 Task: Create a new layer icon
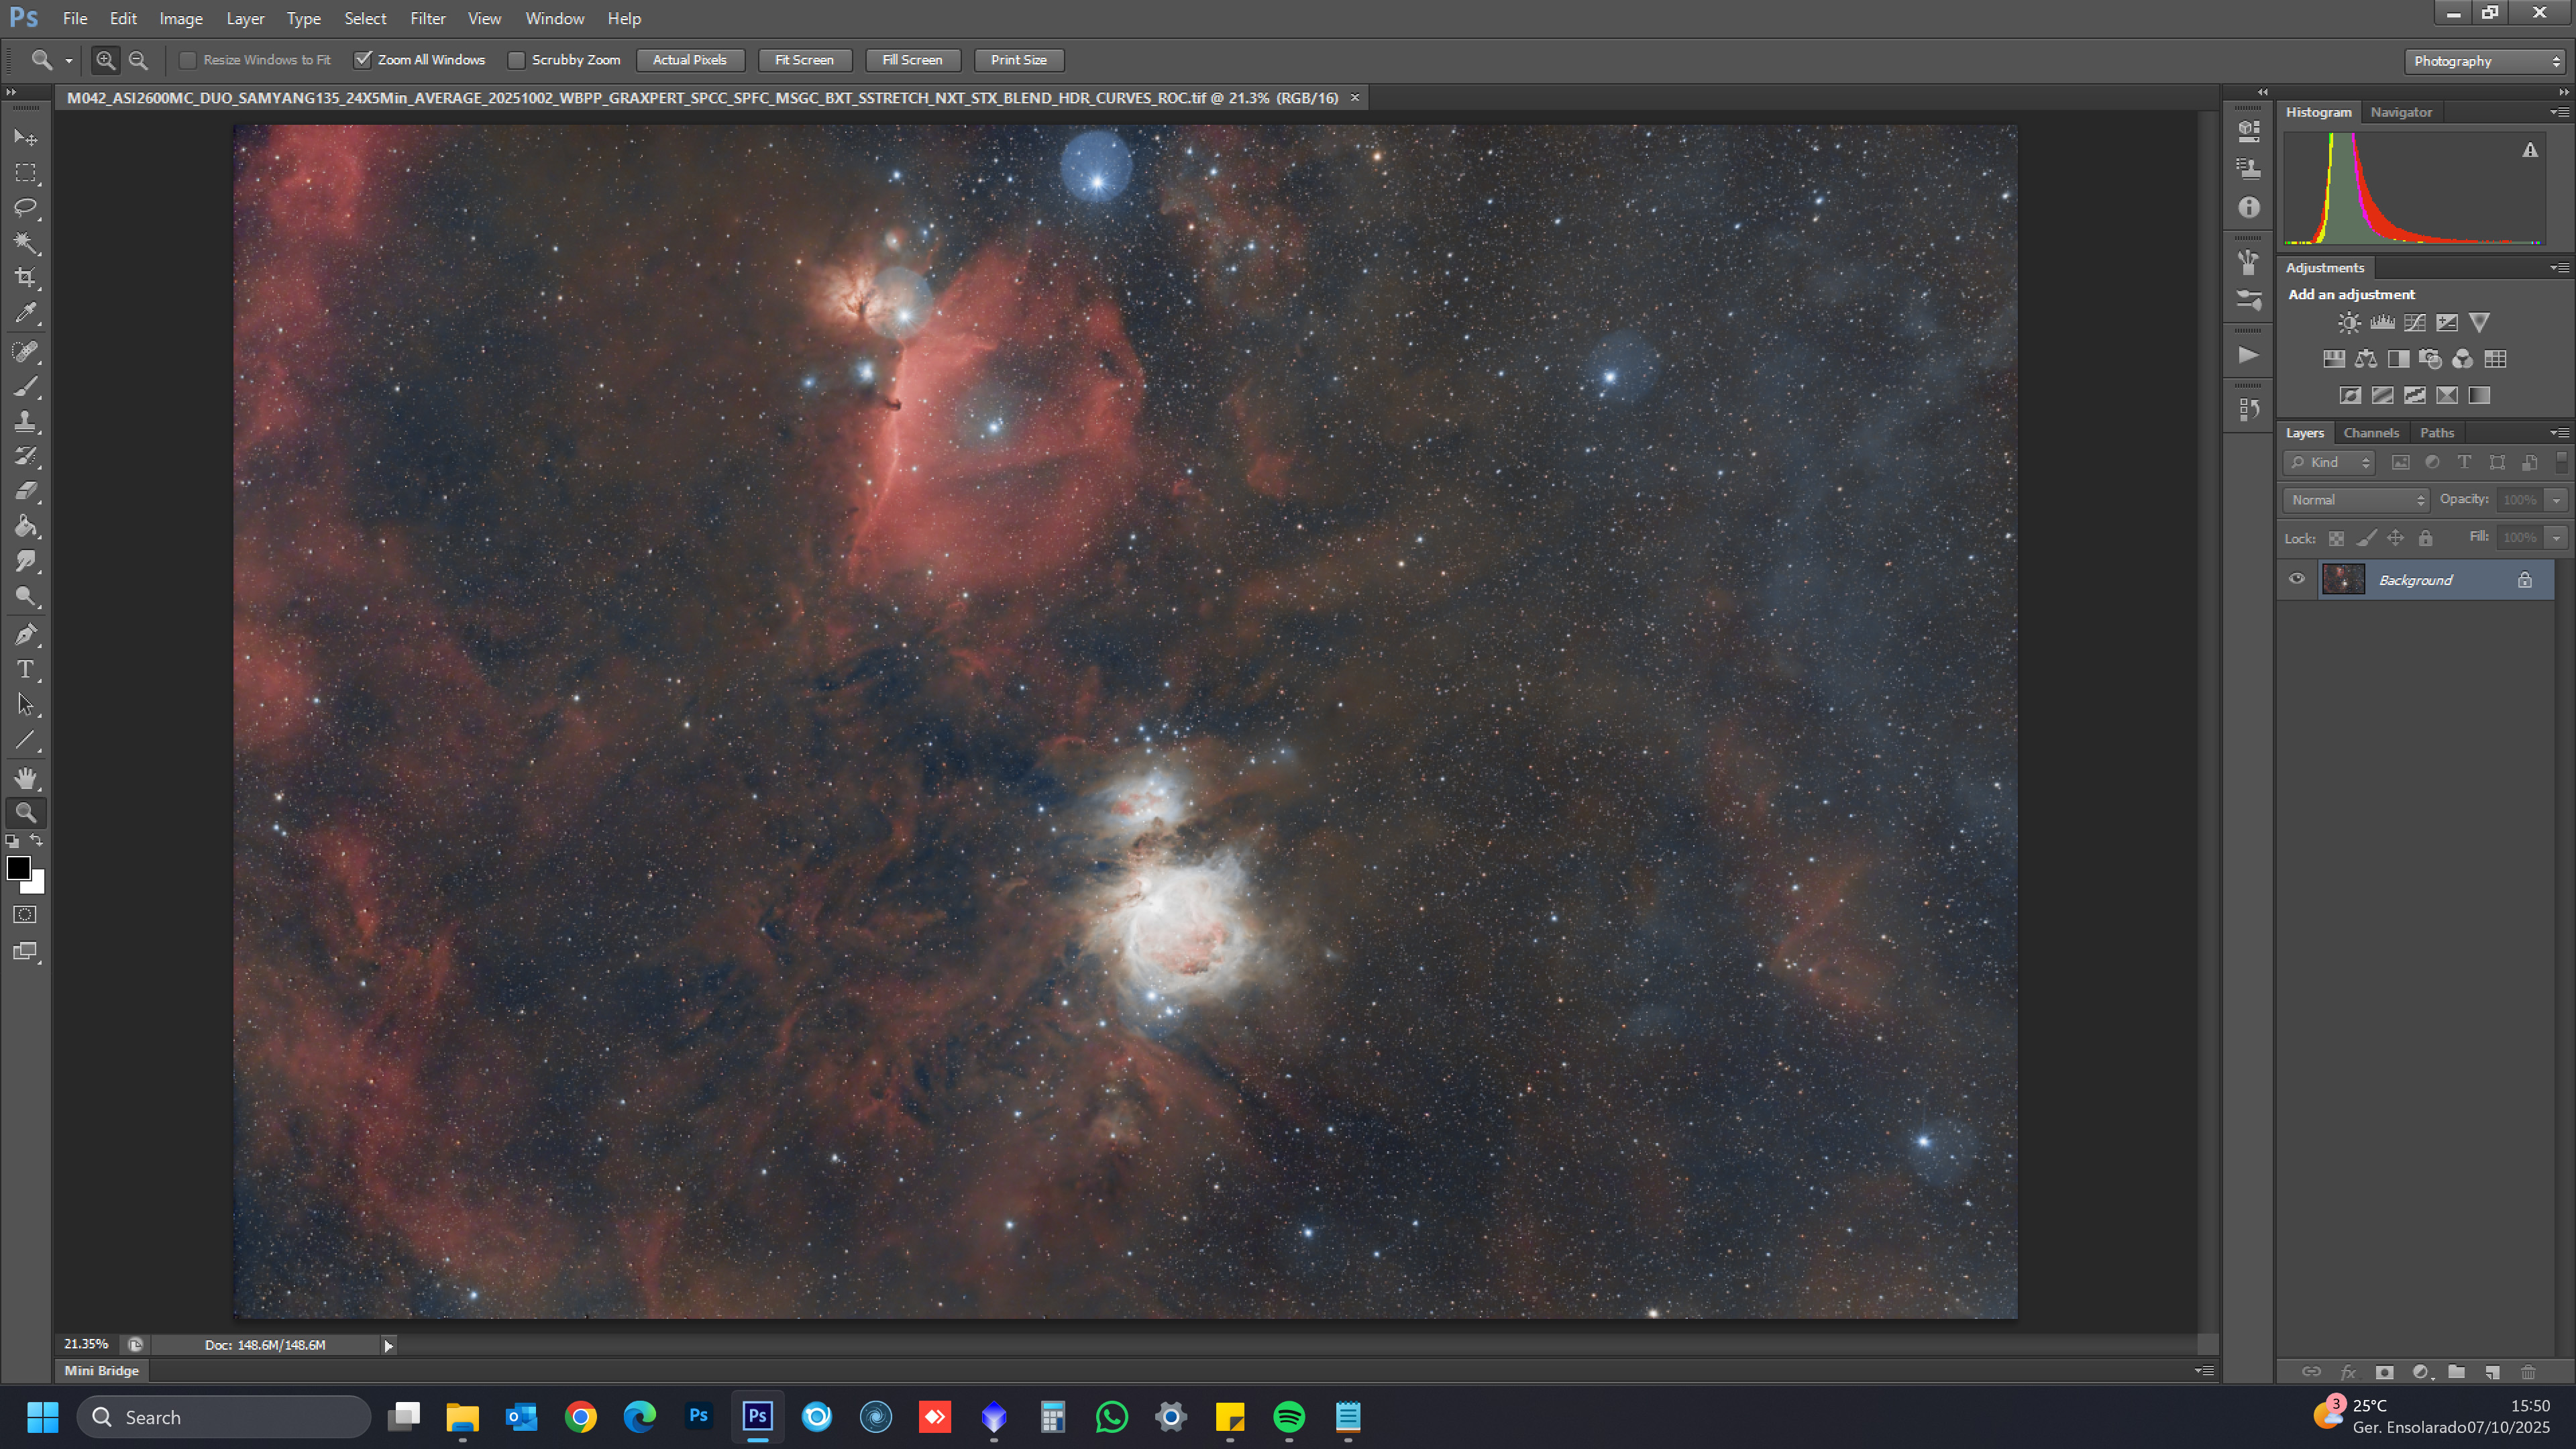(2492, 1372)
